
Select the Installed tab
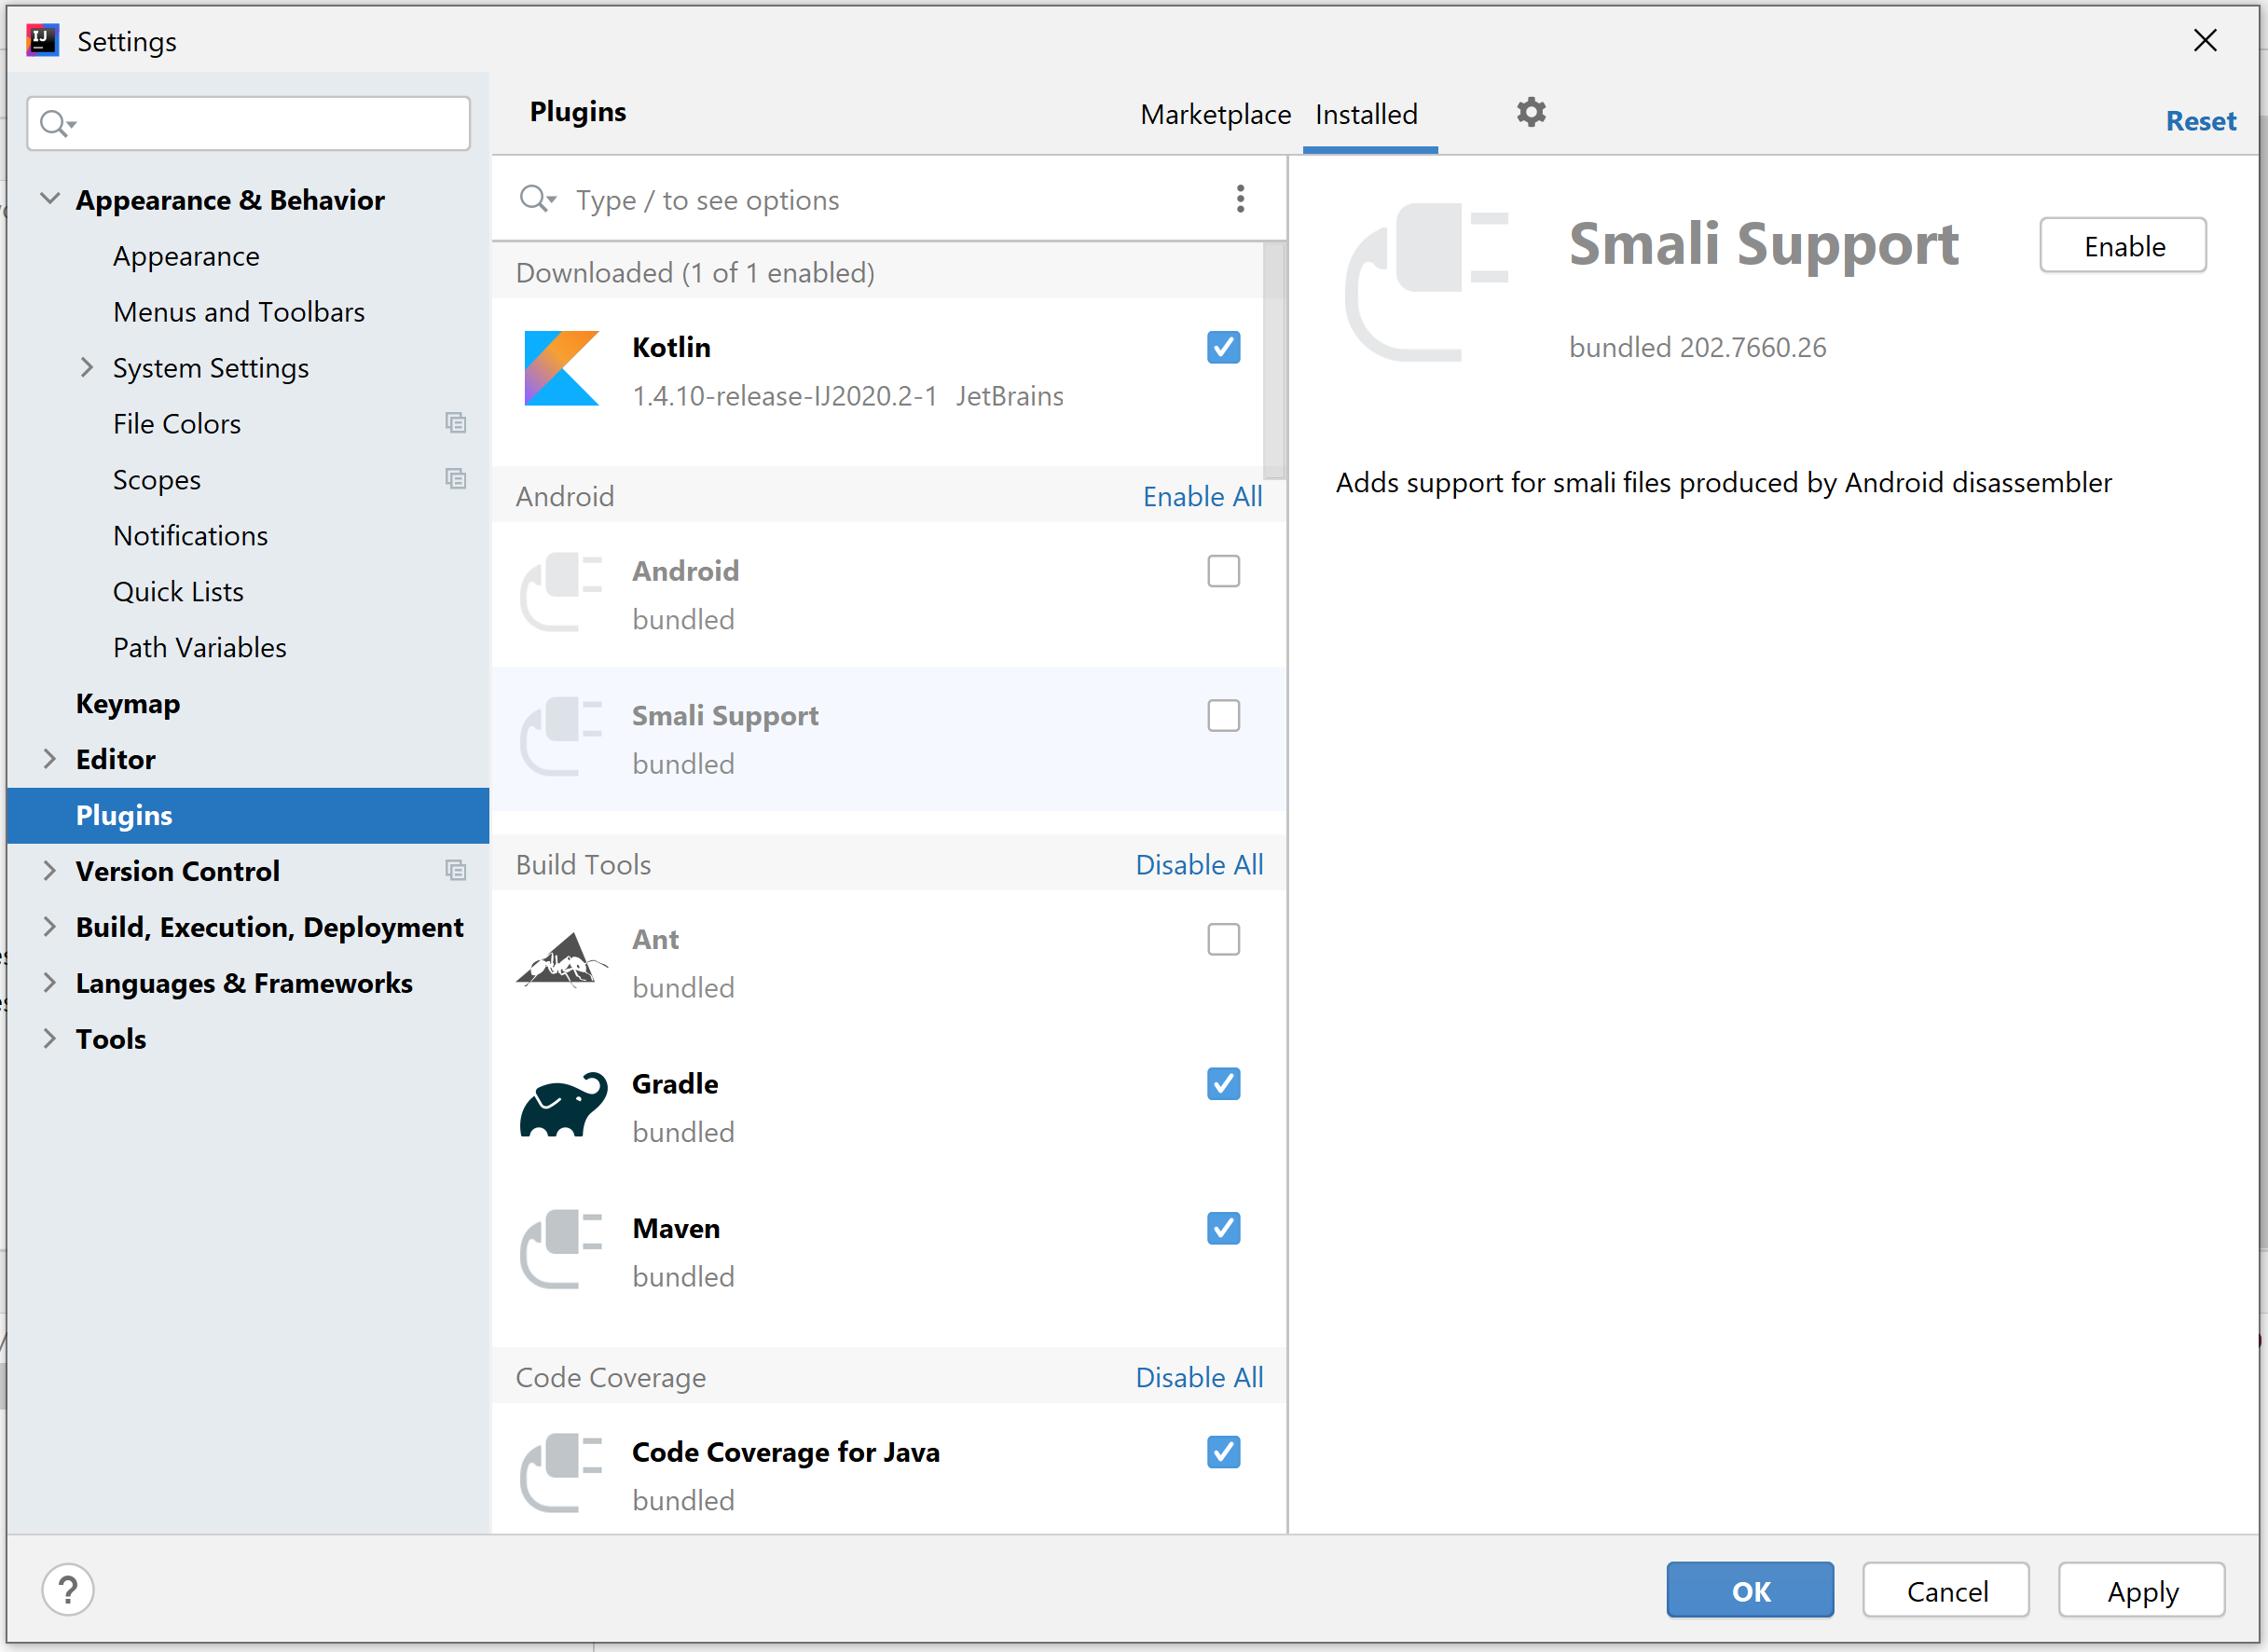tap(1366, 115)
